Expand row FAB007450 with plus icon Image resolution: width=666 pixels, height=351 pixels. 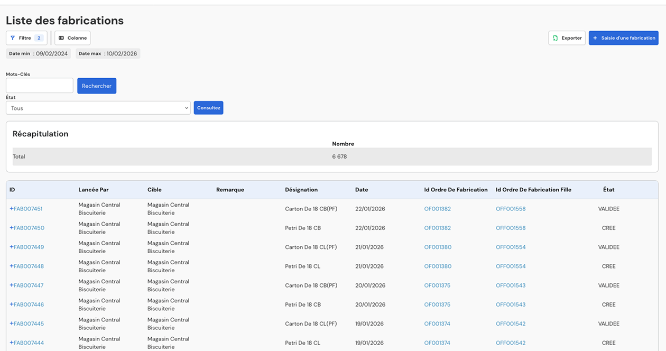(x=12, y=228)
